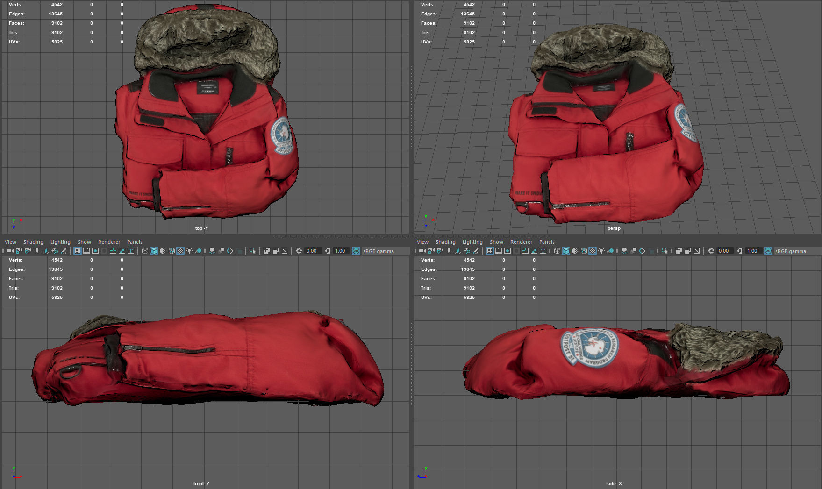Toggle Ambient Occlusion icon in front -Z panel
Viewport: 822px width, 489px height.
point(212,251)
